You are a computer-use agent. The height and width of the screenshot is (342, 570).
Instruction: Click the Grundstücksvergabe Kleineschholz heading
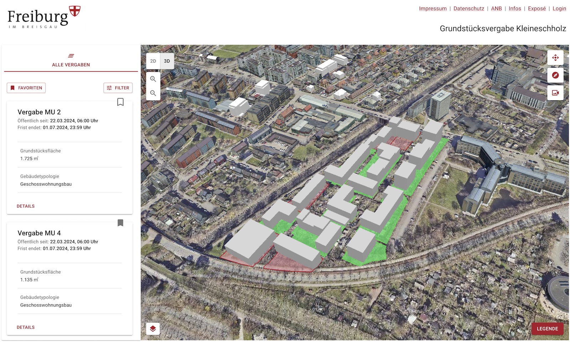pos(503,28)
